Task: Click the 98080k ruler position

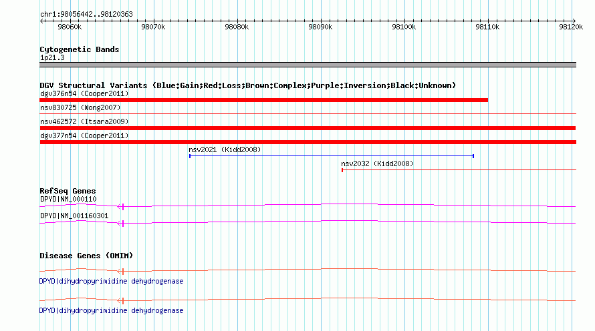Action: (x=237, y=27)
